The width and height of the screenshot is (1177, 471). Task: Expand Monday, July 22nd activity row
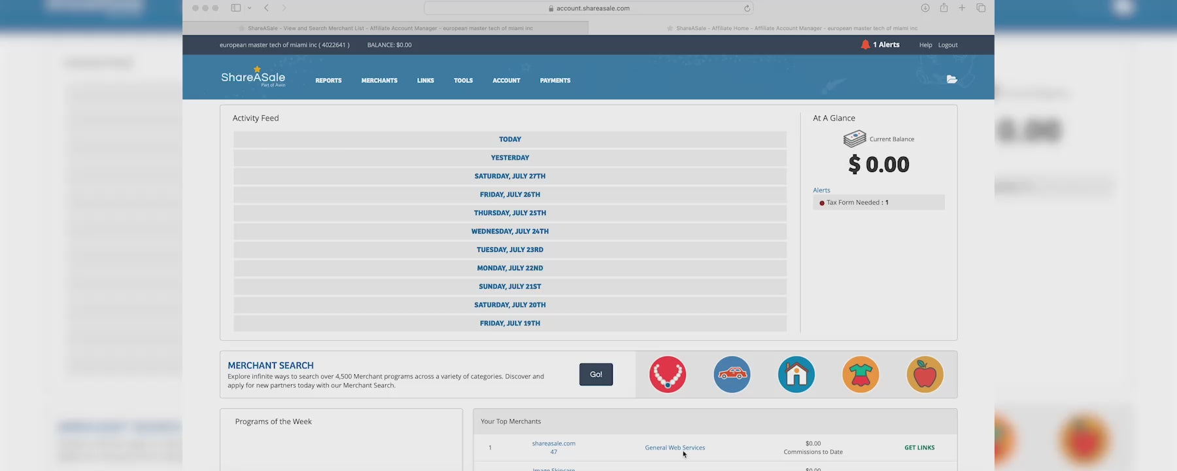point(510,268)
